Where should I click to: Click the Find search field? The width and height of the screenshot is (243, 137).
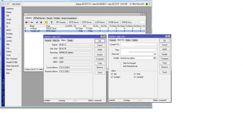(x=140, y=22)
